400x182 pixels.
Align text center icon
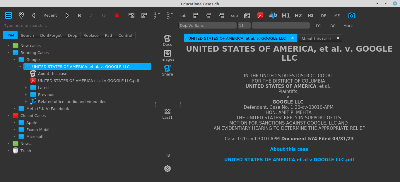[x=209, y=15]
